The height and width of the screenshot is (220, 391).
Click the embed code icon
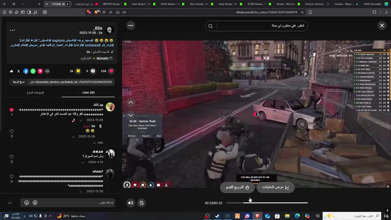pyautogui.click(x=47, y=71)
